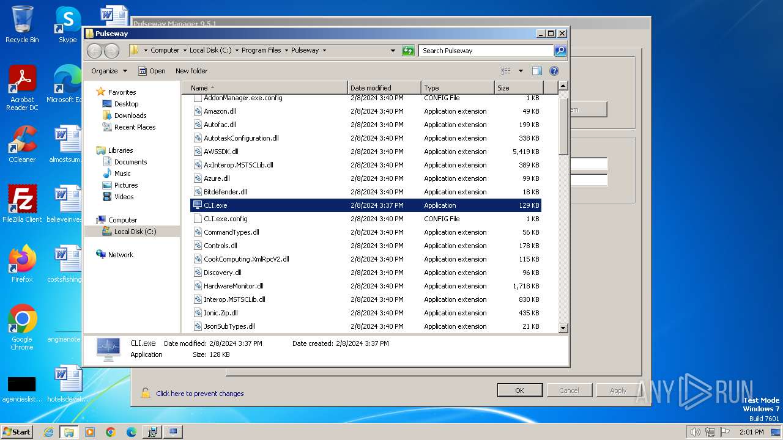The image size is (783, 440).
Task: Click Apply in Pulseway Manager window
Action: pos(618,391)
